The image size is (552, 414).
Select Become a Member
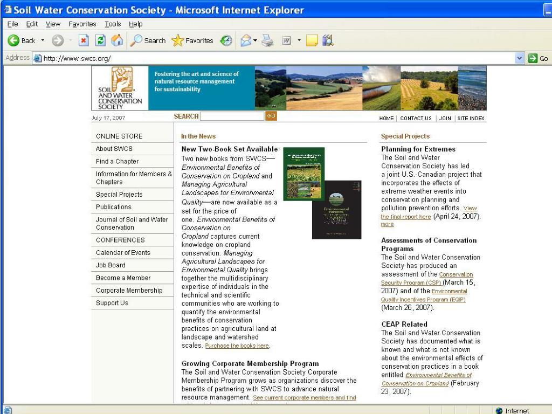tap(123, 278)
